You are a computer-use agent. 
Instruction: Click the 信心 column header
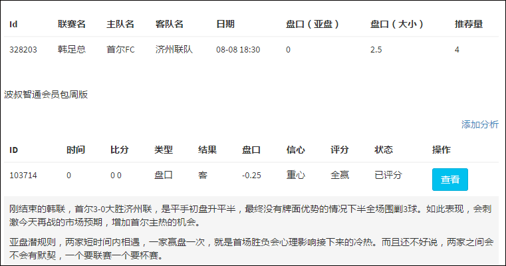(296, 150)
